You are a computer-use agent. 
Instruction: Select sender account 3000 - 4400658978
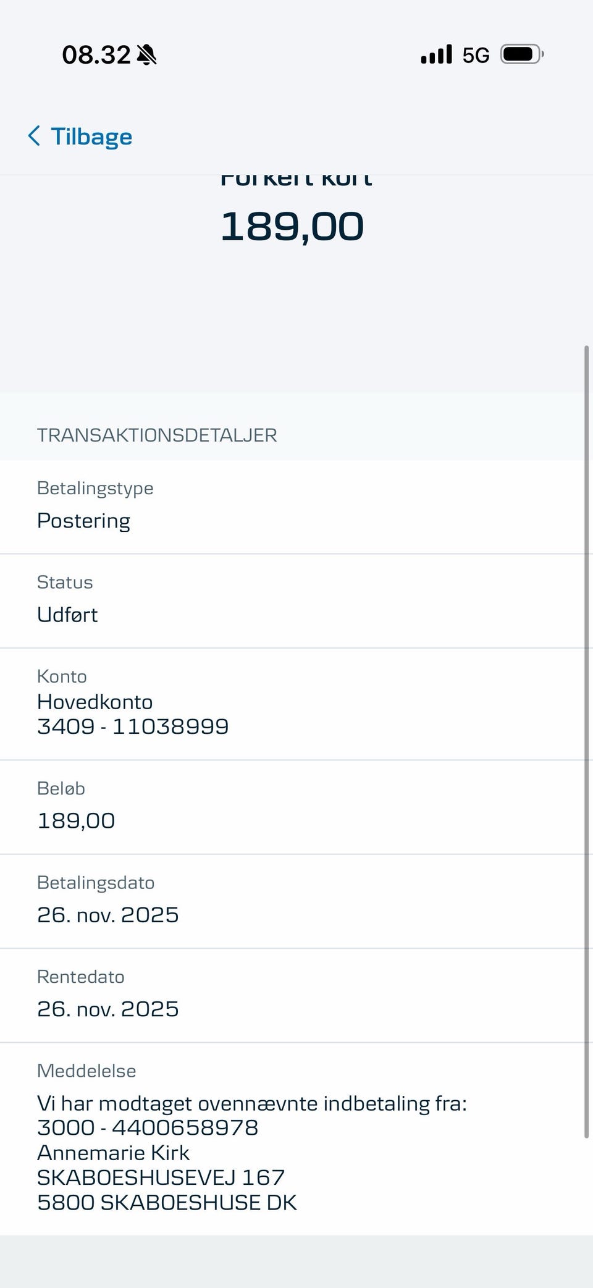click(148, 1127)
